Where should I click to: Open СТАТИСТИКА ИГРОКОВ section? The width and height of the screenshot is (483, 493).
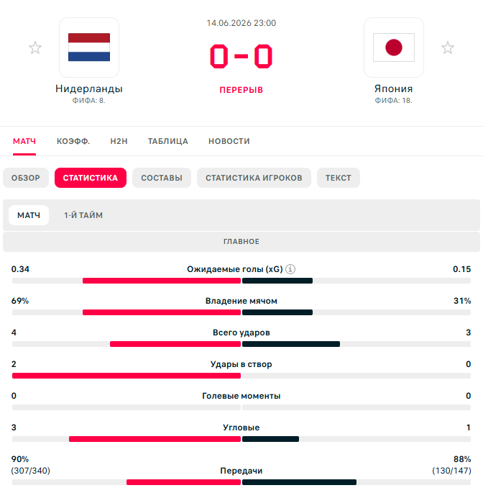coord(254,178)
